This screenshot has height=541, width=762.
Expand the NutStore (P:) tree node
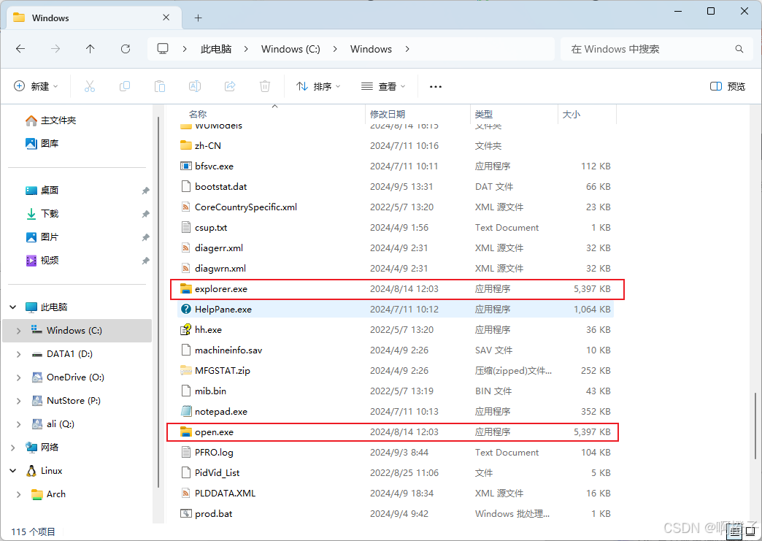click(x=18, y=401)
